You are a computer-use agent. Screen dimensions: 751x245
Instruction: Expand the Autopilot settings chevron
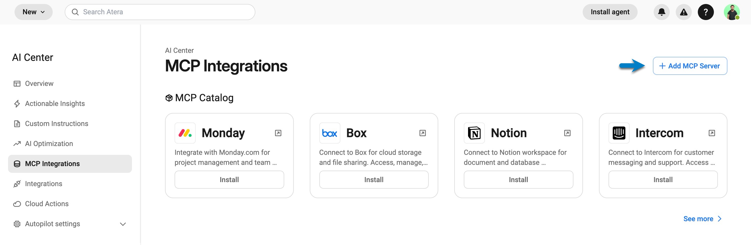click(123, 224)
